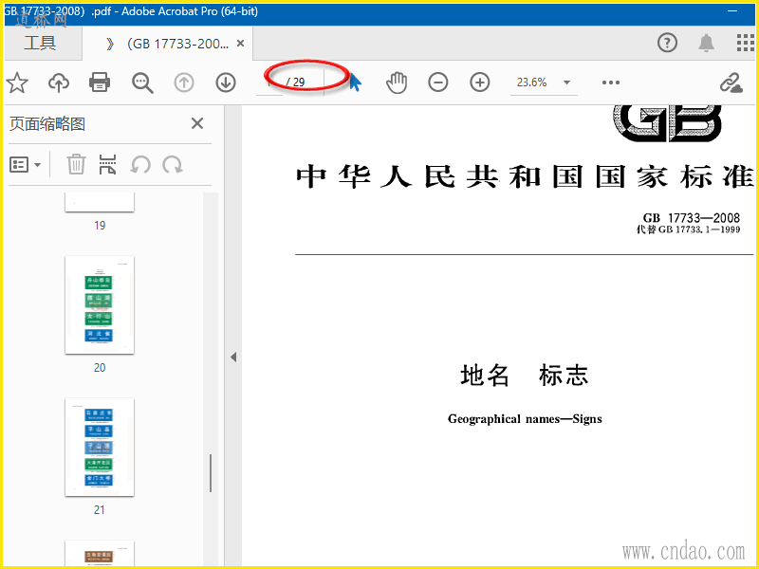This screenshot has width=759, height=569.
Task: Zoom out with the minus button
Action: (438, 83)
